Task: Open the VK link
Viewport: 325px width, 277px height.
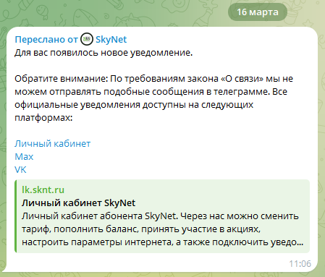Action: coord(20,170)
